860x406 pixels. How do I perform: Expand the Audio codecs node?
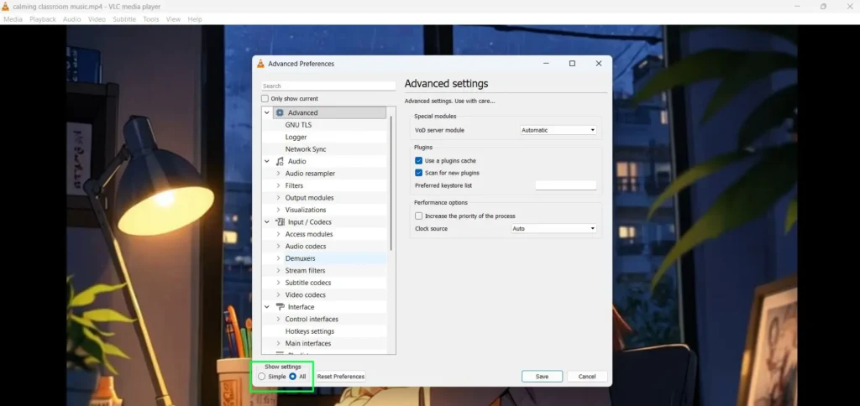pyautogui.click(x=278, y=247)
